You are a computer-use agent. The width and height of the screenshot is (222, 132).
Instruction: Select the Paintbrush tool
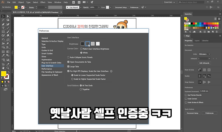8,32
